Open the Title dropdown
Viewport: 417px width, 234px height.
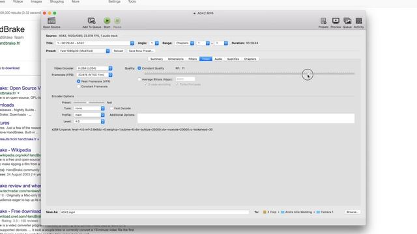[x=95, y=43]
